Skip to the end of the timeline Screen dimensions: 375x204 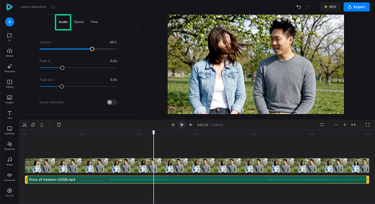click(191, 125)
